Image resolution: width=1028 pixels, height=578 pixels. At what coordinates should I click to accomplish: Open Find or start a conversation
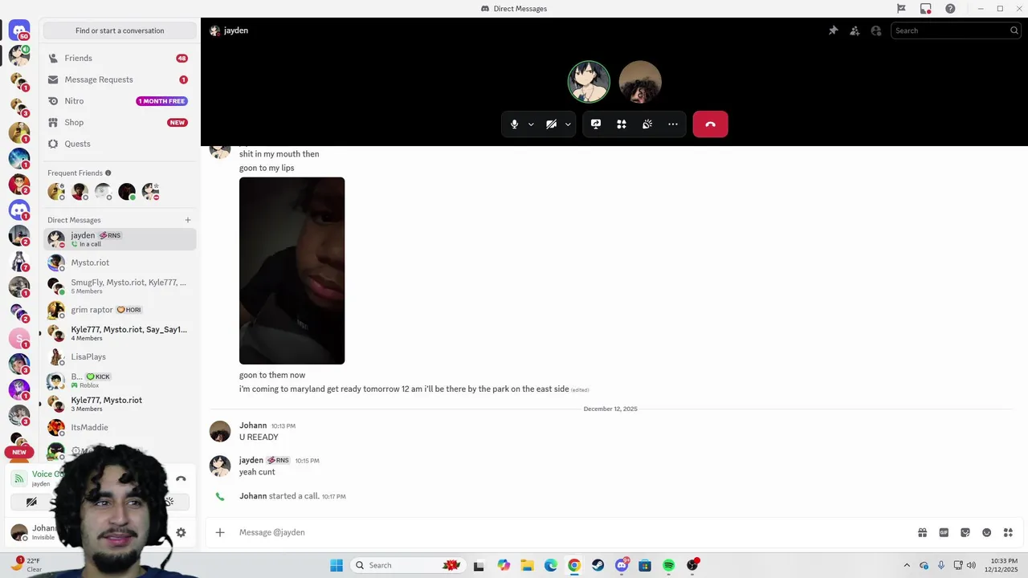[120, 31]
